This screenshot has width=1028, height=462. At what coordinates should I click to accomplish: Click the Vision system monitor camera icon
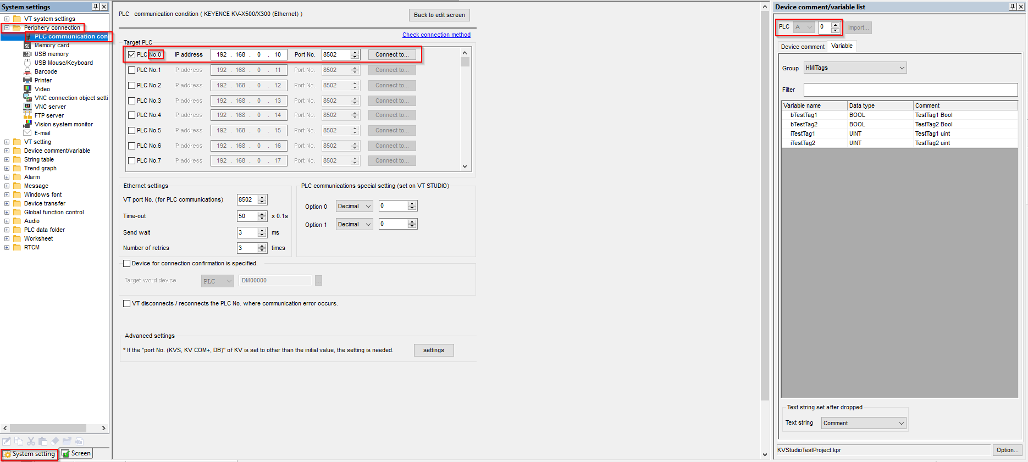[27, 124]
